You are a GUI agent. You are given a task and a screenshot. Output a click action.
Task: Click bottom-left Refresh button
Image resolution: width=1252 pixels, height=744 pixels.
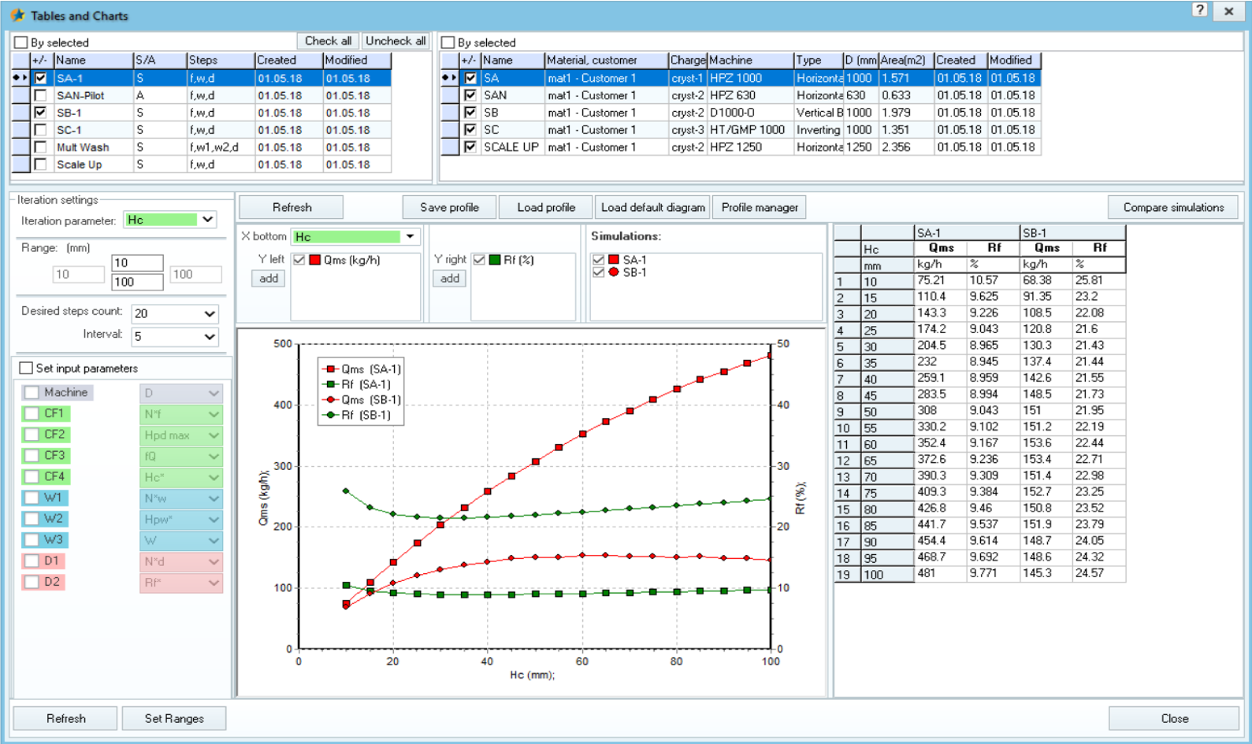pyautogui.click(x=65, y=718)
